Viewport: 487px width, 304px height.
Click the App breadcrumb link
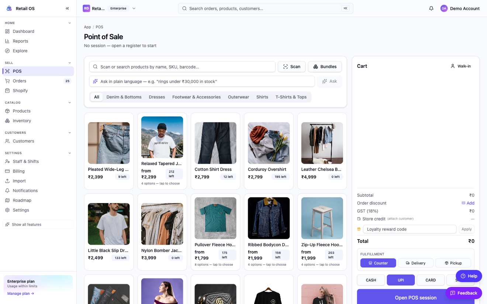(x=87, y=27)
